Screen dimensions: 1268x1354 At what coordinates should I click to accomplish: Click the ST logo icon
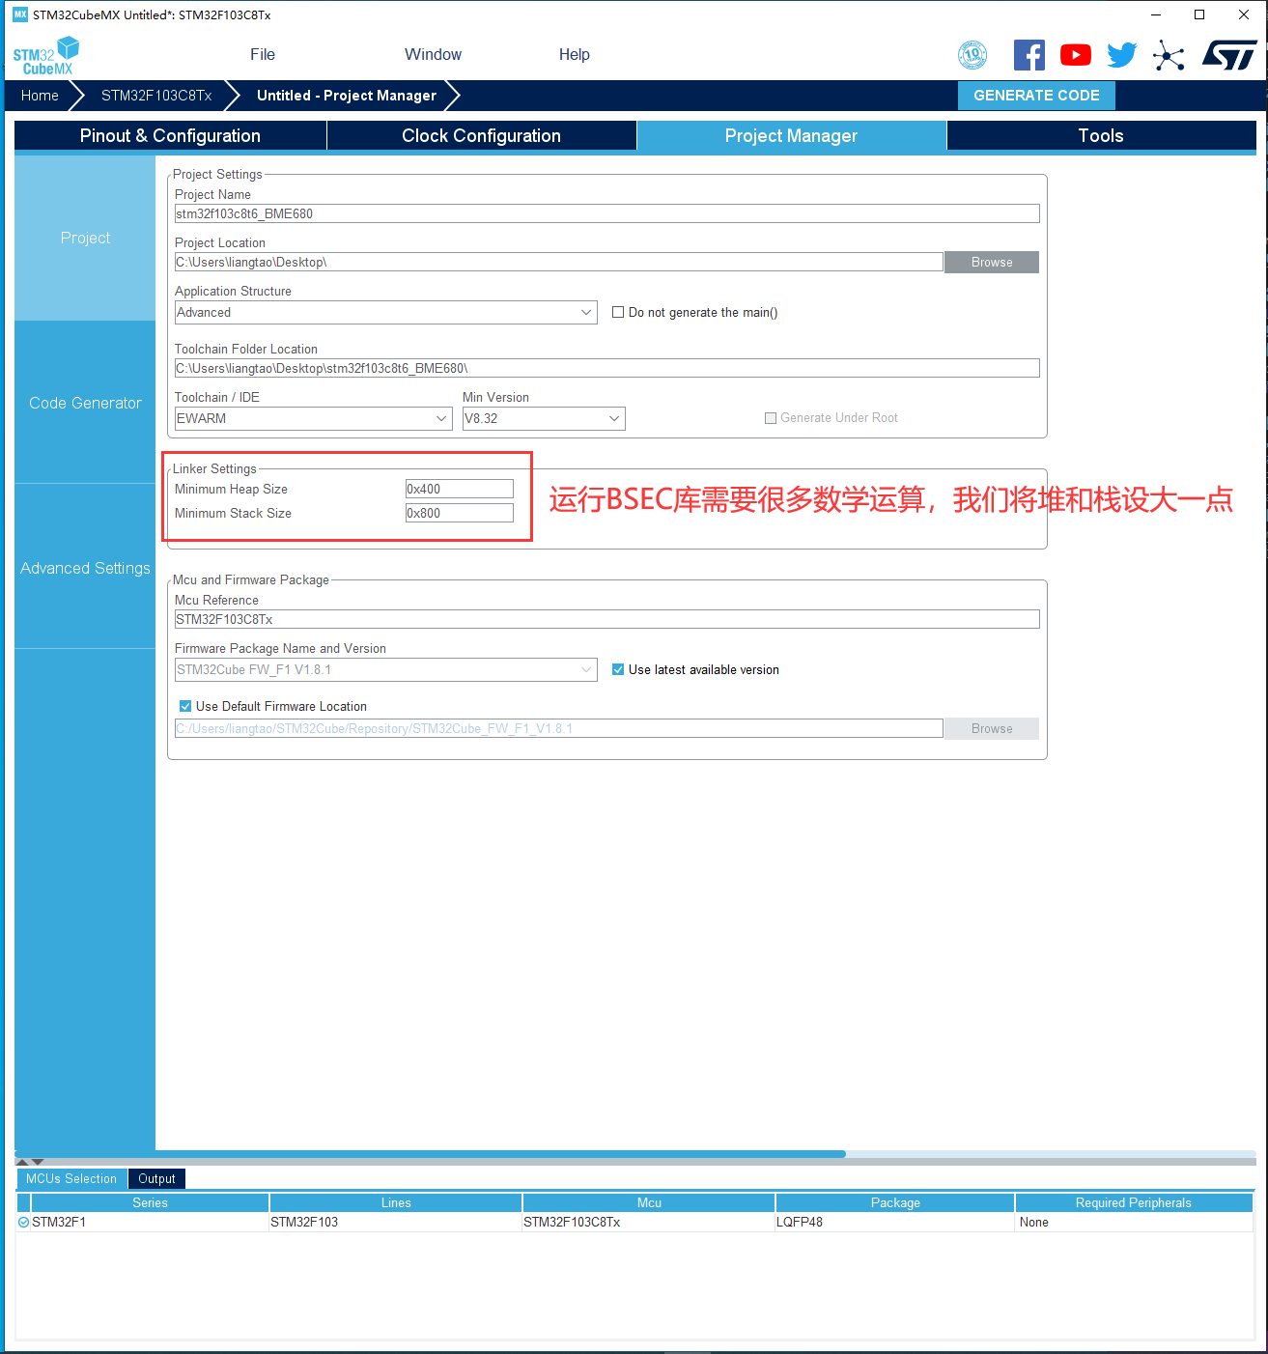pos(1230,55)
